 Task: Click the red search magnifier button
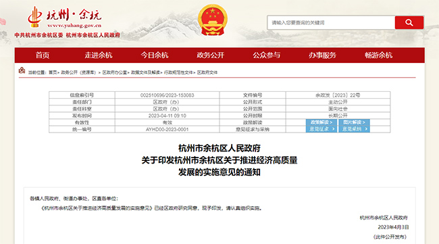(409, 23)
